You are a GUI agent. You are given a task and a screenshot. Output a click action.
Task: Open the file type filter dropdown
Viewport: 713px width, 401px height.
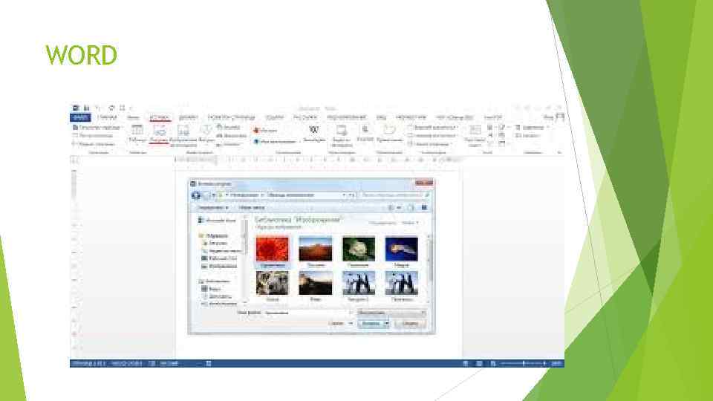pyautogui.click(x=391, y=313)
